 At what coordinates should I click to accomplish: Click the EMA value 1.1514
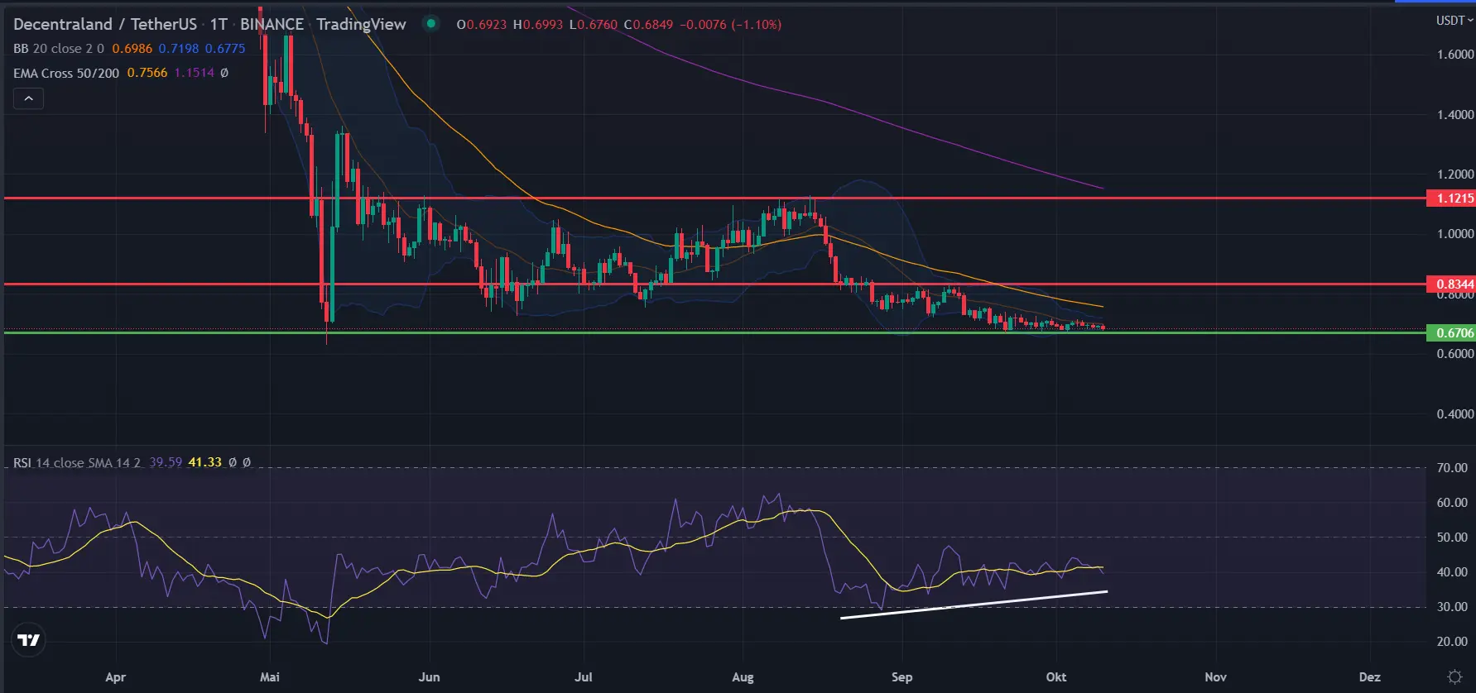(x=195, y=73)
